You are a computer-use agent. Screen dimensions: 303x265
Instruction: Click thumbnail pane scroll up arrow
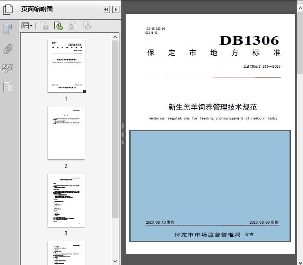tap(115, 37)
